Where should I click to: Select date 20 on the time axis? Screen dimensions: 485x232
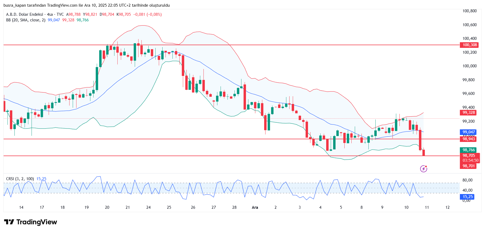click(107, 207)
